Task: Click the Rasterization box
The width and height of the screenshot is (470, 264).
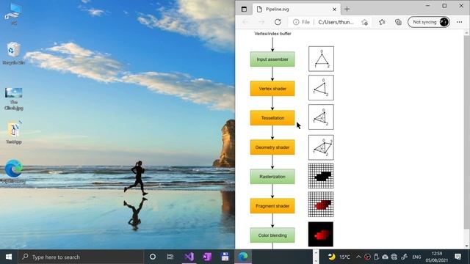Action: click(x=272, y=177)
